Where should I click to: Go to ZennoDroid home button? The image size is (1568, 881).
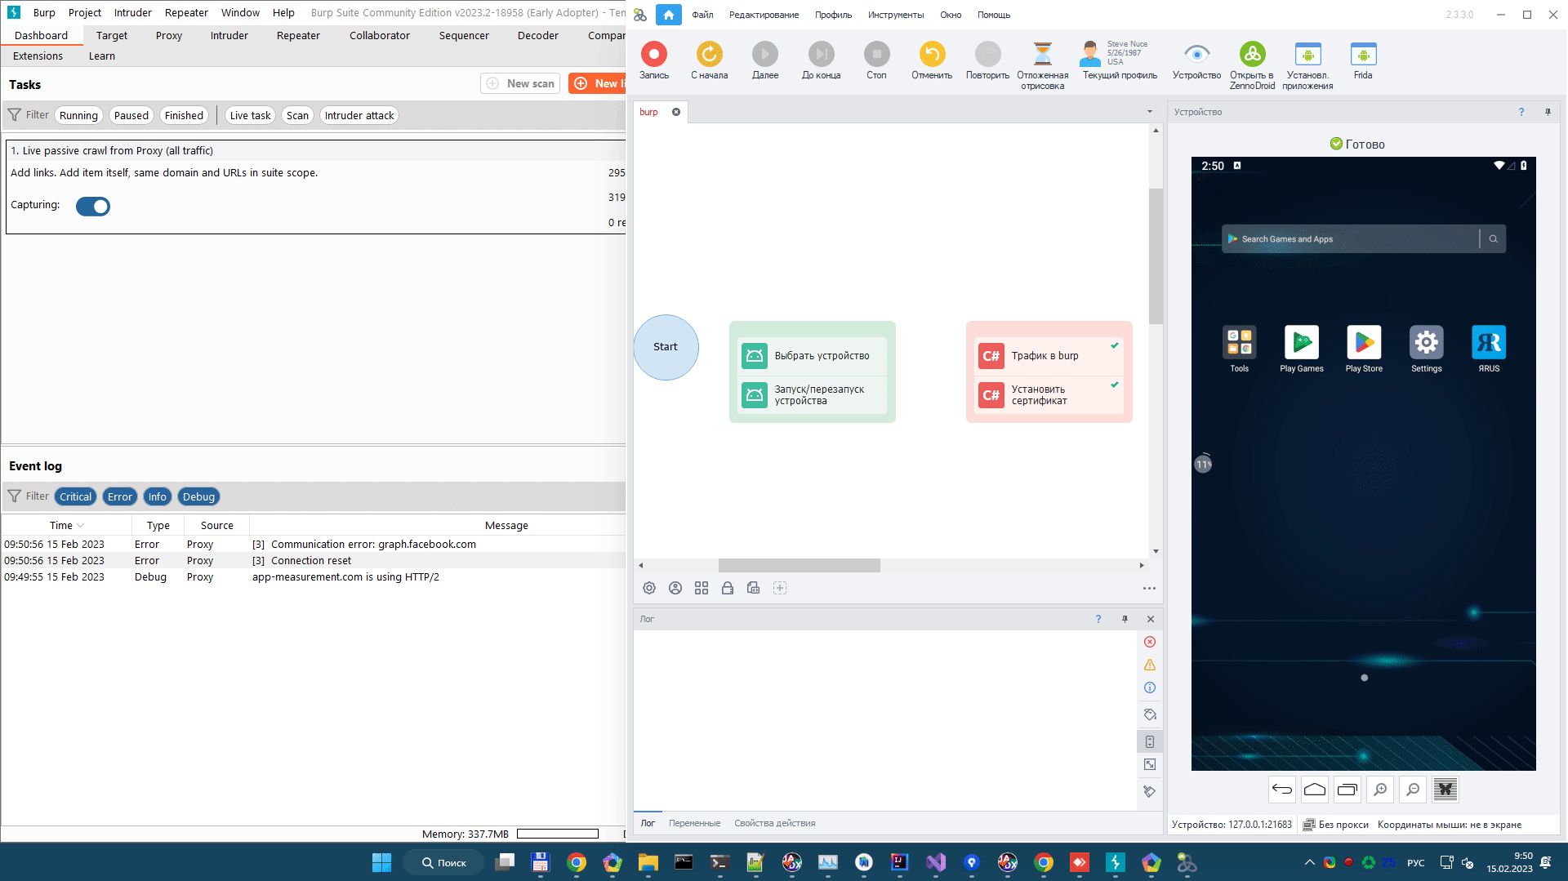coord(668,15)
